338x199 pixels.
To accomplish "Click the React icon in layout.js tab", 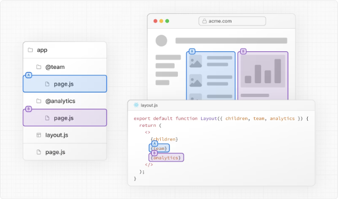I will (x=136, y=105).
